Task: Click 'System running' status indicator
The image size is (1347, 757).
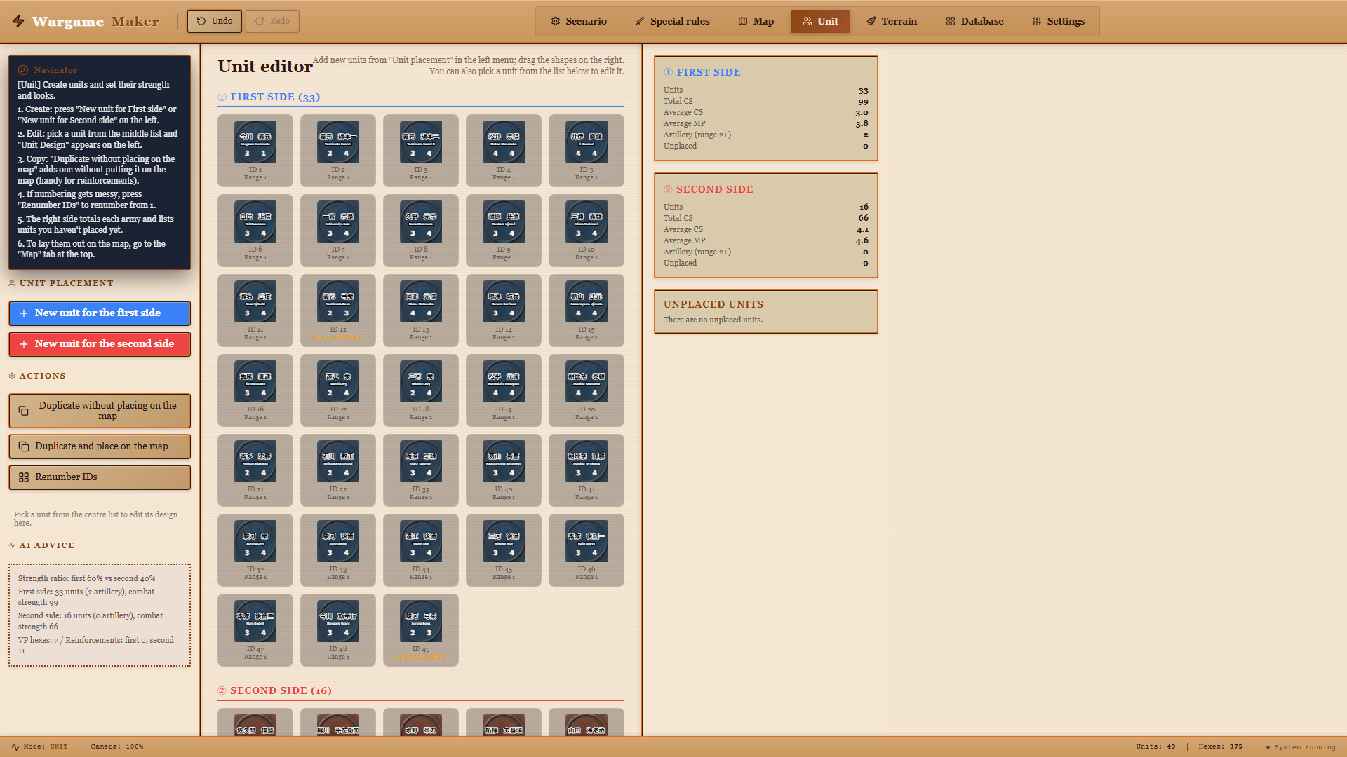Action: [x=1301, y=747]
